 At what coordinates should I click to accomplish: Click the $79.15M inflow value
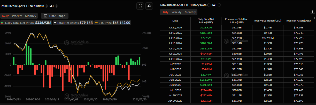coord(206,38)
